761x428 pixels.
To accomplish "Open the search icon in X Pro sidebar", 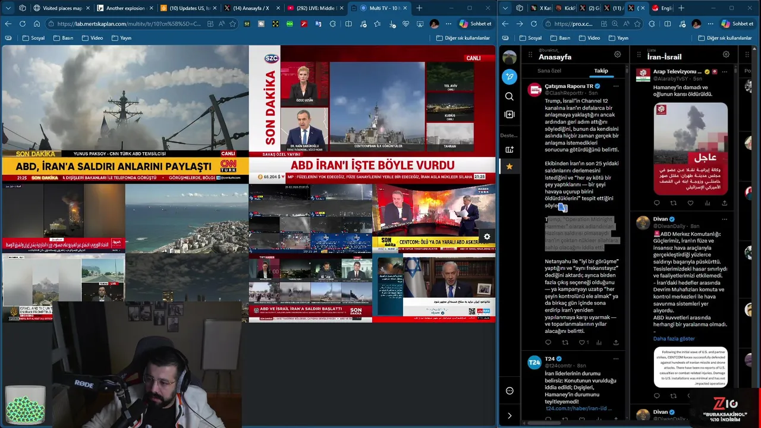I will (510, 96).
